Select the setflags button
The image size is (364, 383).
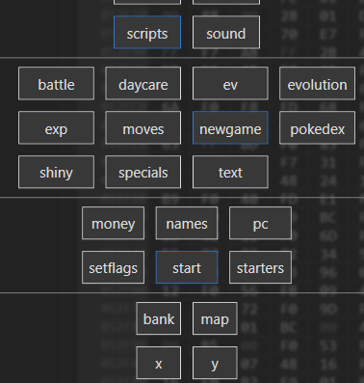click(113, 267)
